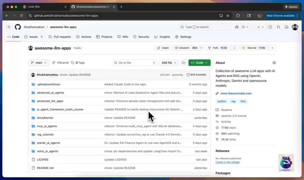This screenshot has width=304, height=180.
Task: Open the Projects tab
Action: [x=104, y=37]
